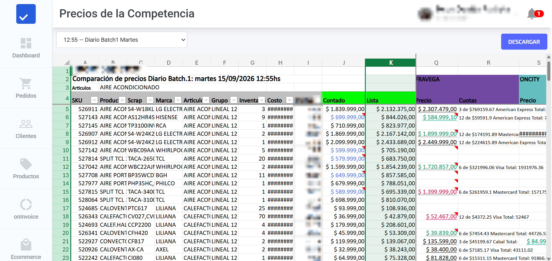Go to the Clientes menu label
The height and width of the screenshot is (261, 552).
click(26, 136)
